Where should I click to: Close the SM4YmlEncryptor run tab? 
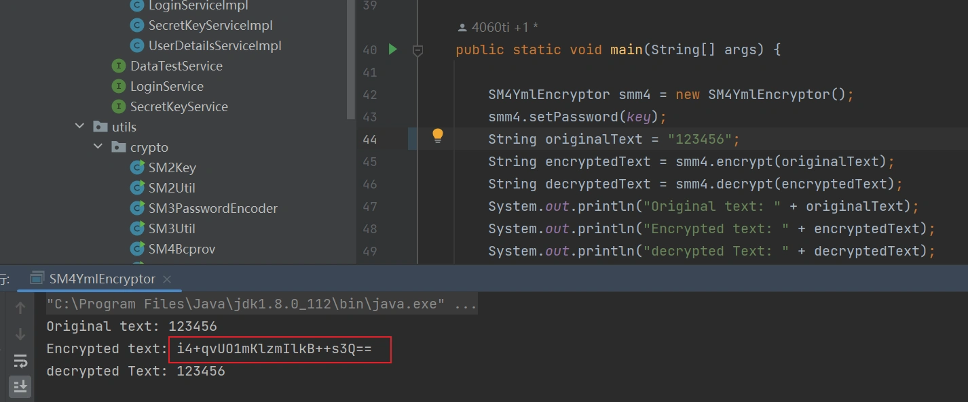[x=167, y=279]
